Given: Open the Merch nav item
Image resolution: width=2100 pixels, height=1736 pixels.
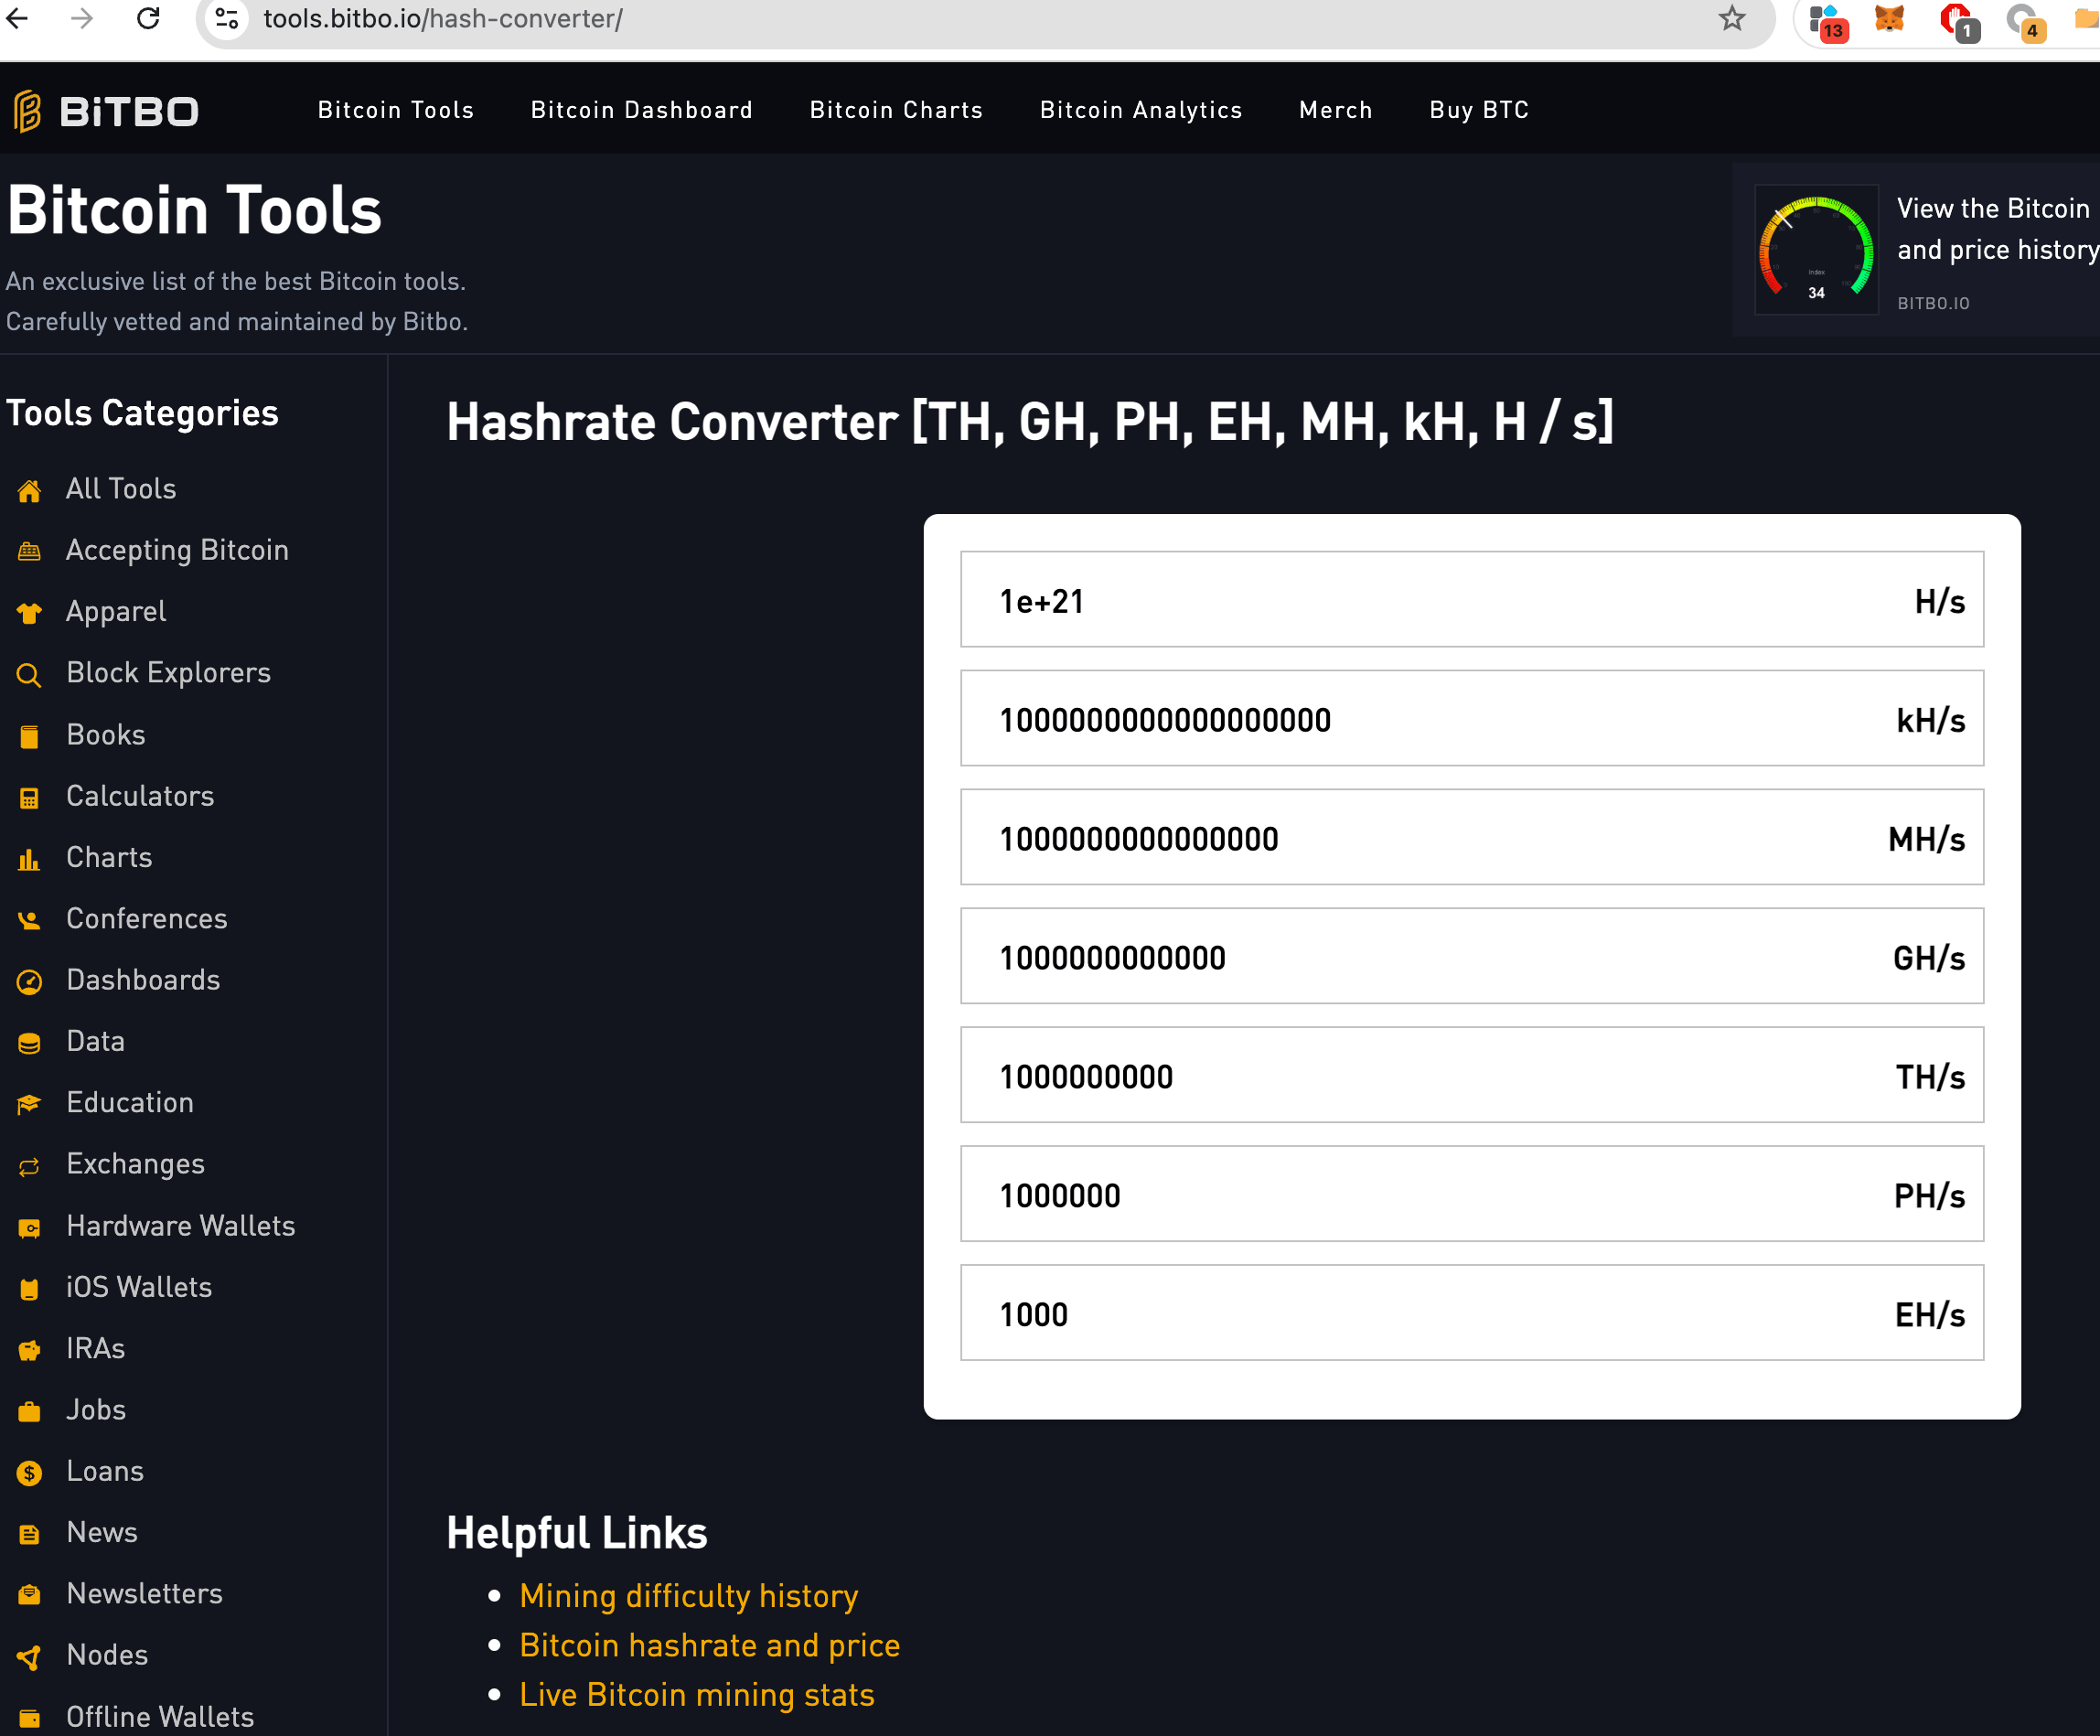Looking at the screenshot, I should coord(1335,110).
